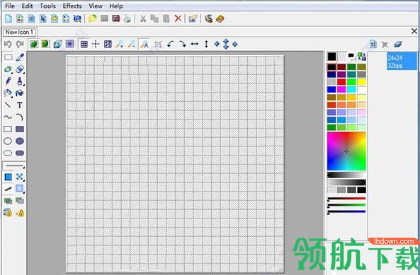The width and height of the screenshot is (420, 275).
Task: Pick the bright blue color swatch
Action: click(331, 90)
